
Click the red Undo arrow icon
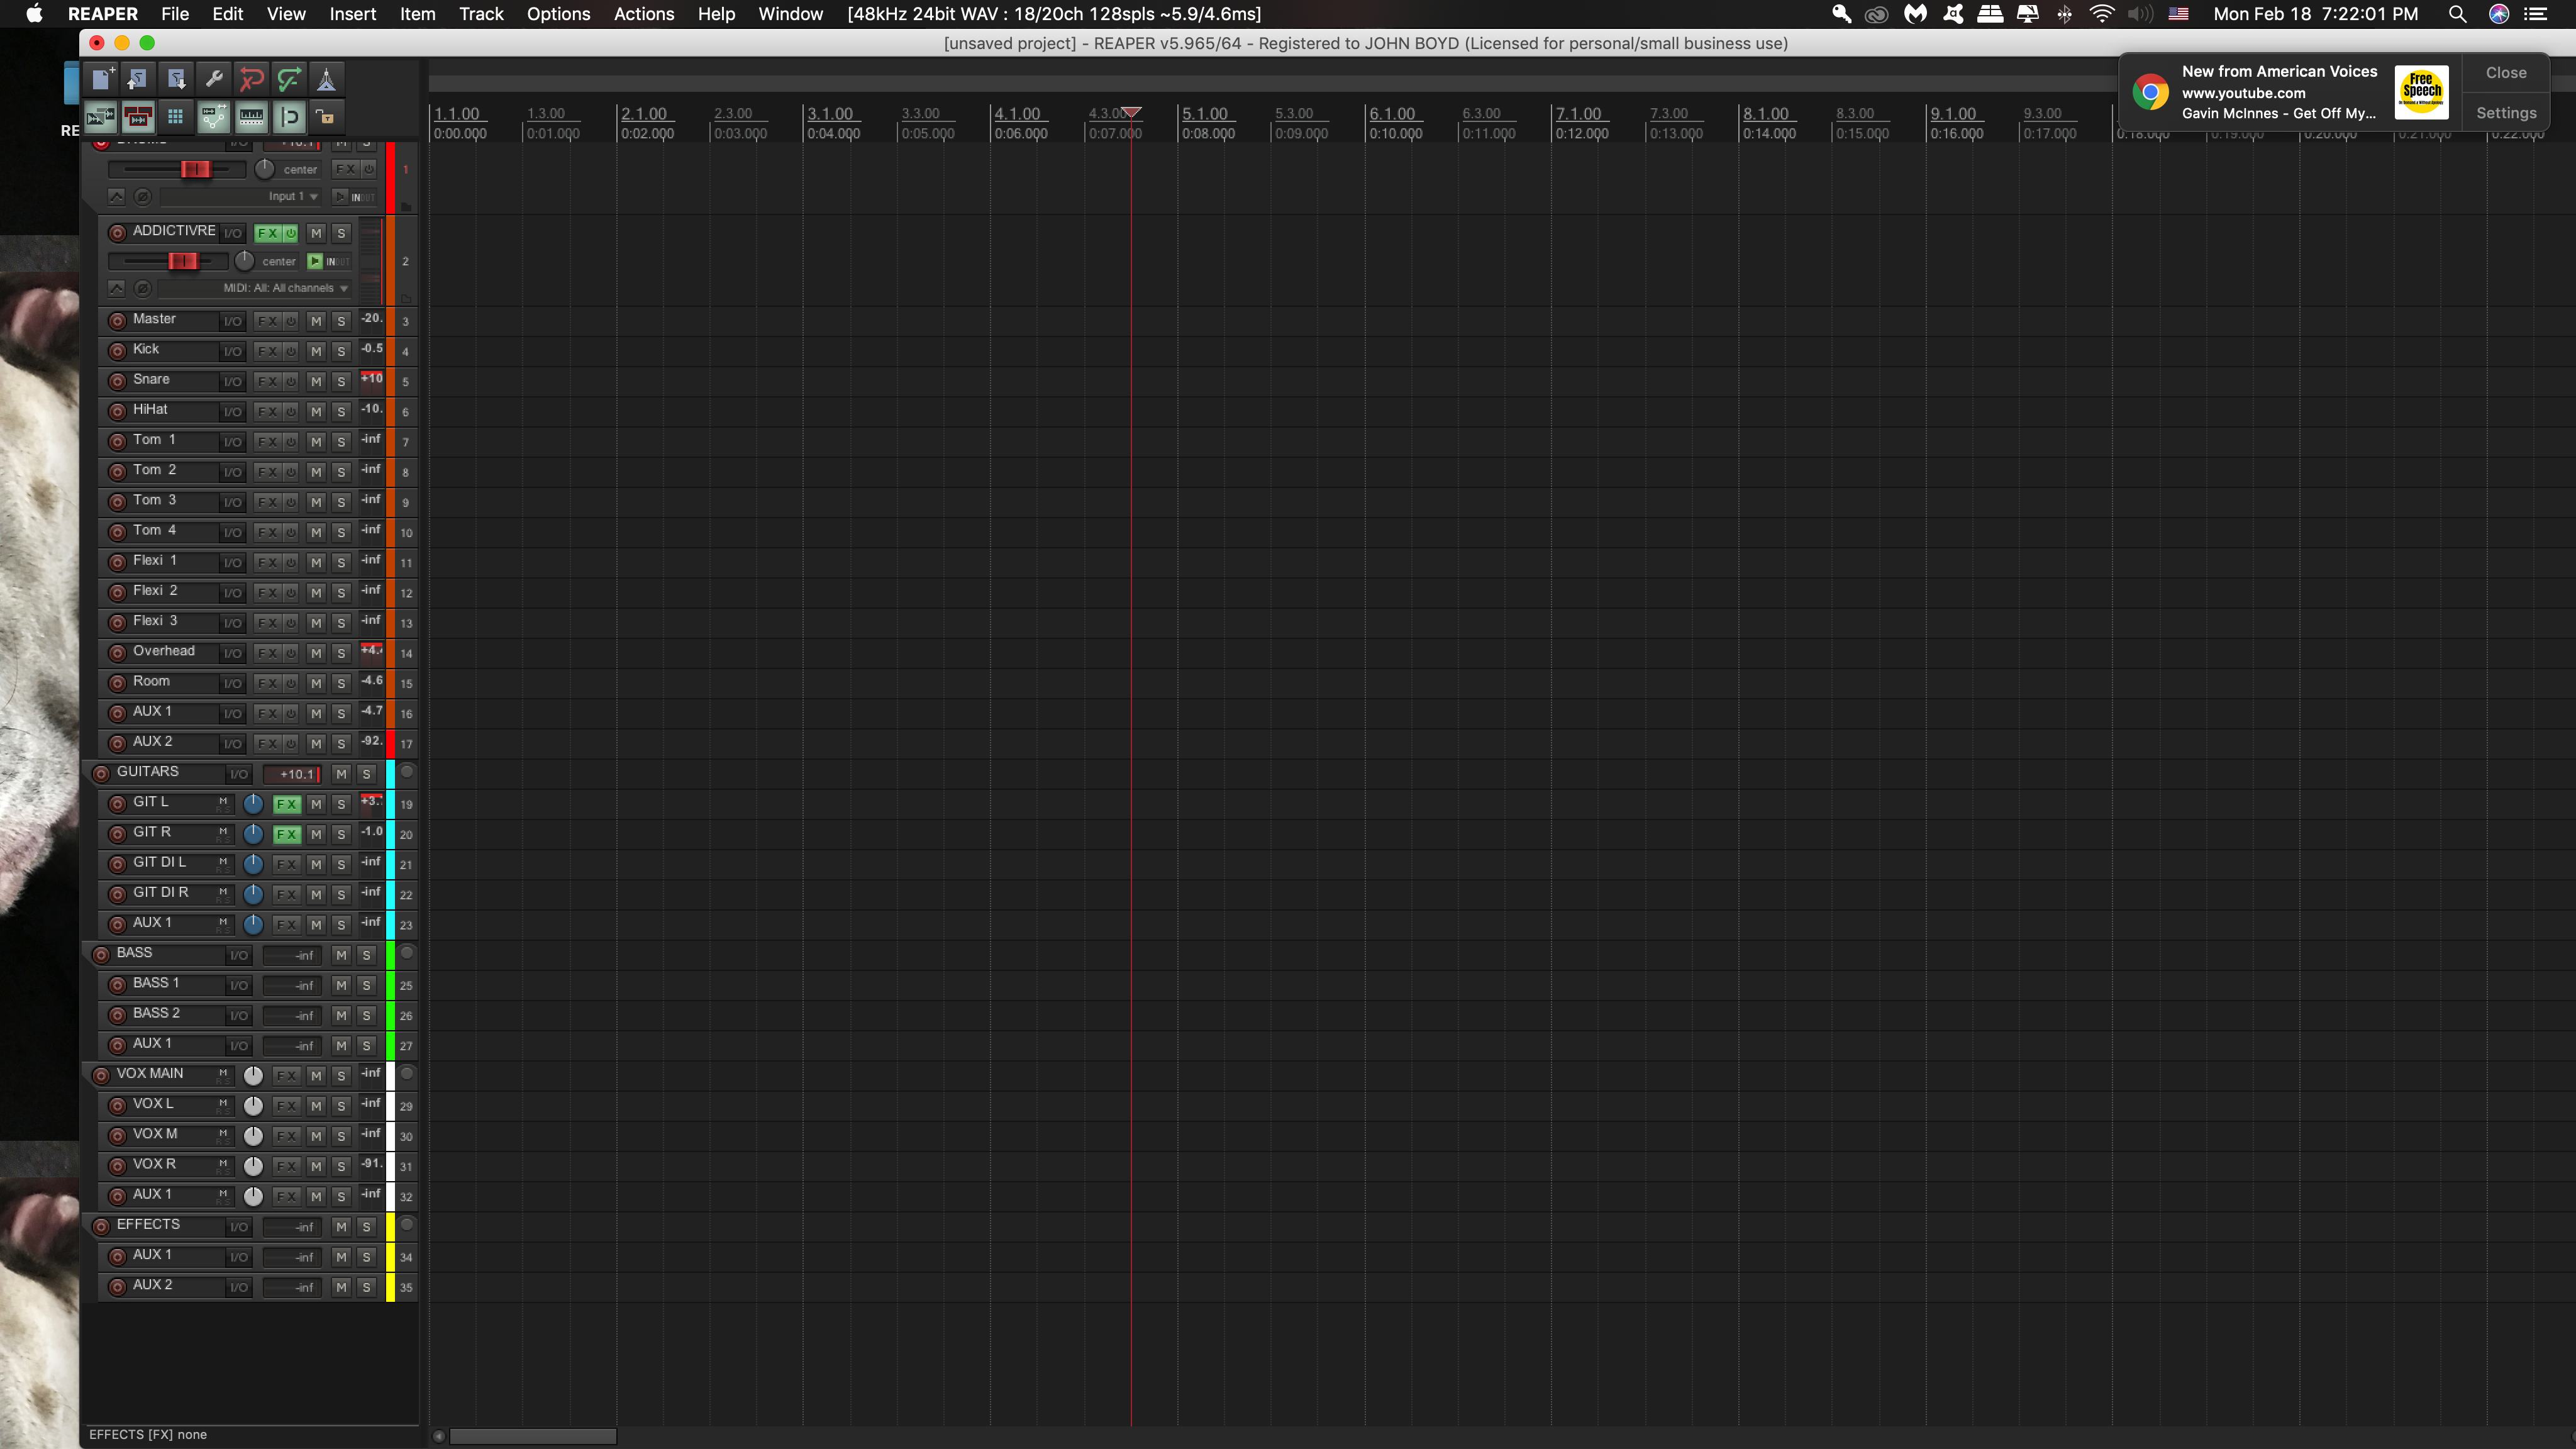251,79
